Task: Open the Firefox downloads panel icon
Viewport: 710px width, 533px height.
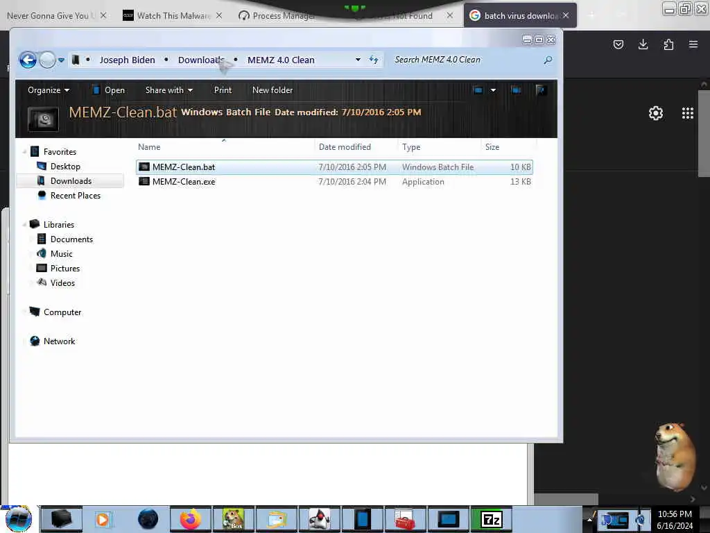Action: pos(643,44)
